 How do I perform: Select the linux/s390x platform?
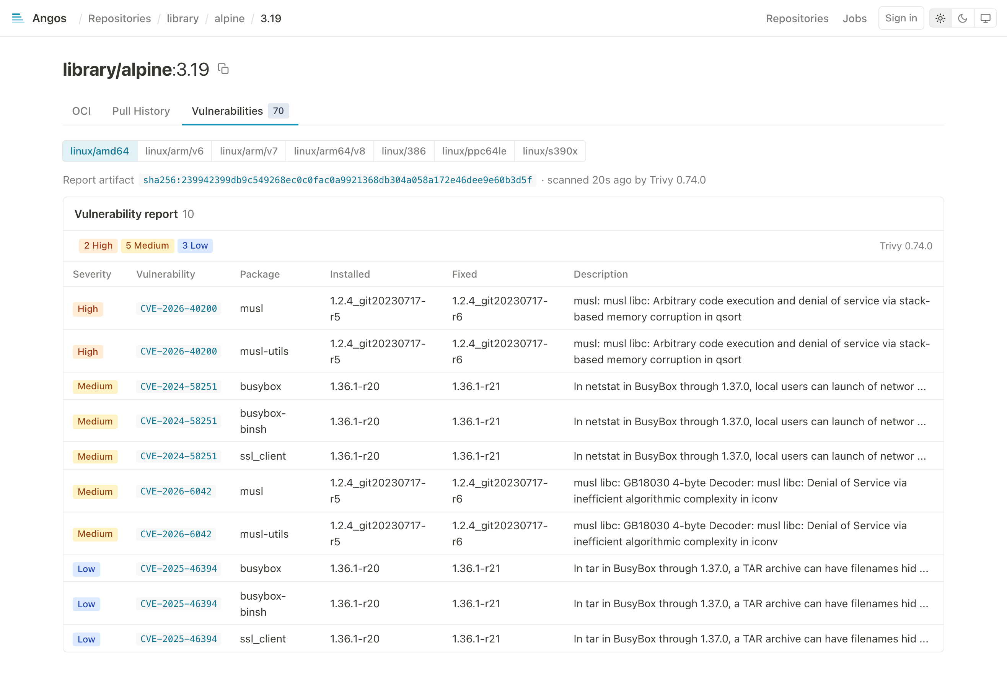(550, 151)
